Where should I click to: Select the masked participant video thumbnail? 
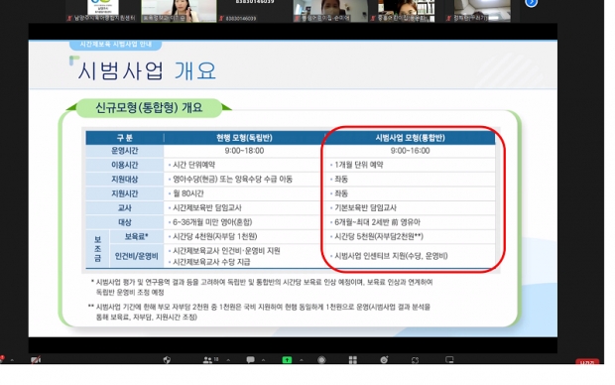click(x=330, y=11)
